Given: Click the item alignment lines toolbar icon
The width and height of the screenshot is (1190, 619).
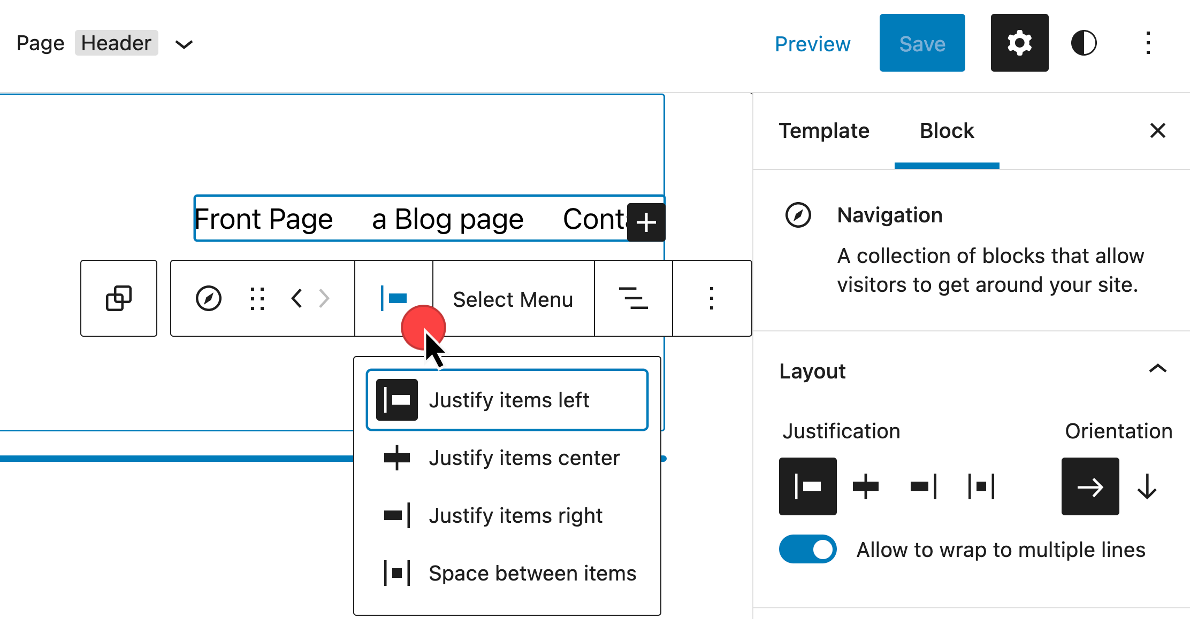Looking at the screenshot, I should [633, 298].
